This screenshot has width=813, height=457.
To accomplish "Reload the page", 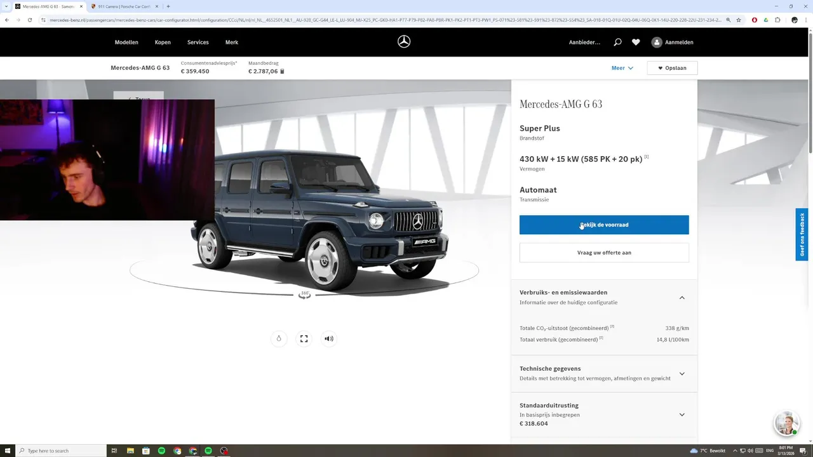I will (29, 20).
